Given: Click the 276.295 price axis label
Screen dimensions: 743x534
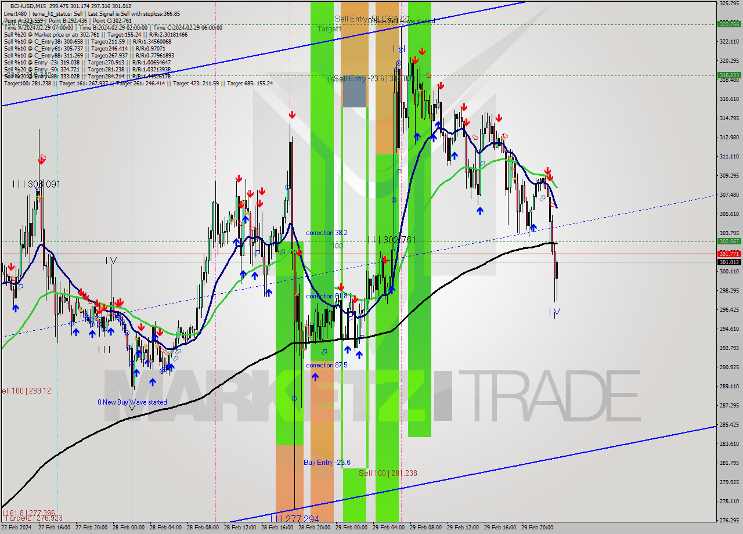Looking at the screenshot, I should click(x=729, y=521).
